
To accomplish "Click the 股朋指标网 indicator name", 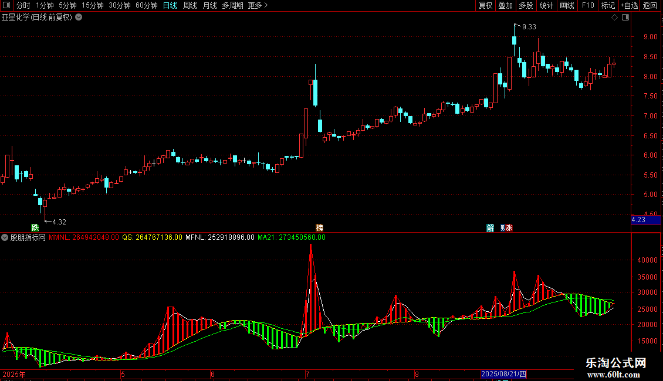I will (x=28, y=237).
